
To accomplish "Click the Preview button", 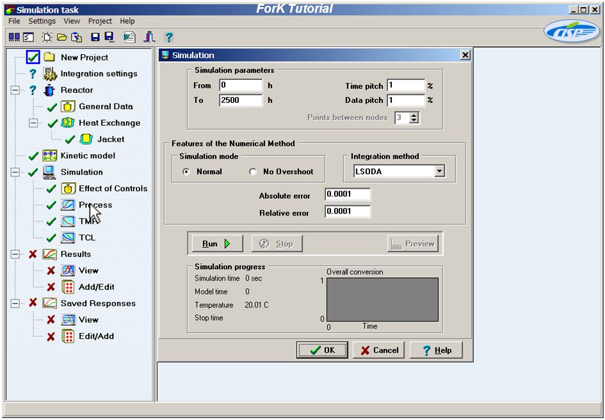I will coord(412,244).
